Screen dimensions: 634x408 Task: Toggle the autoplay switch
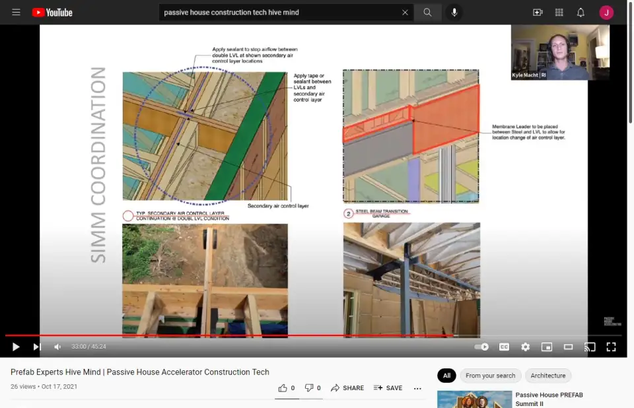[x=482, y=347]
